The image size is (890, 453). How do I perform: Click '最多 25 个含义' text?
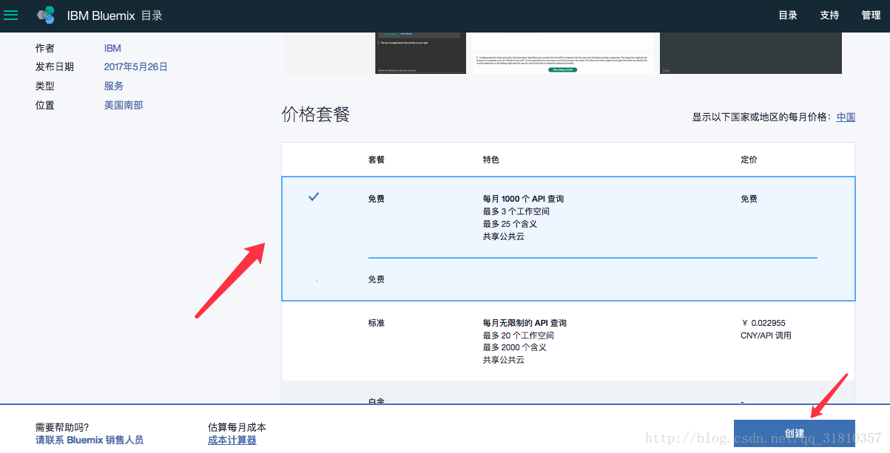pos(510,224)
